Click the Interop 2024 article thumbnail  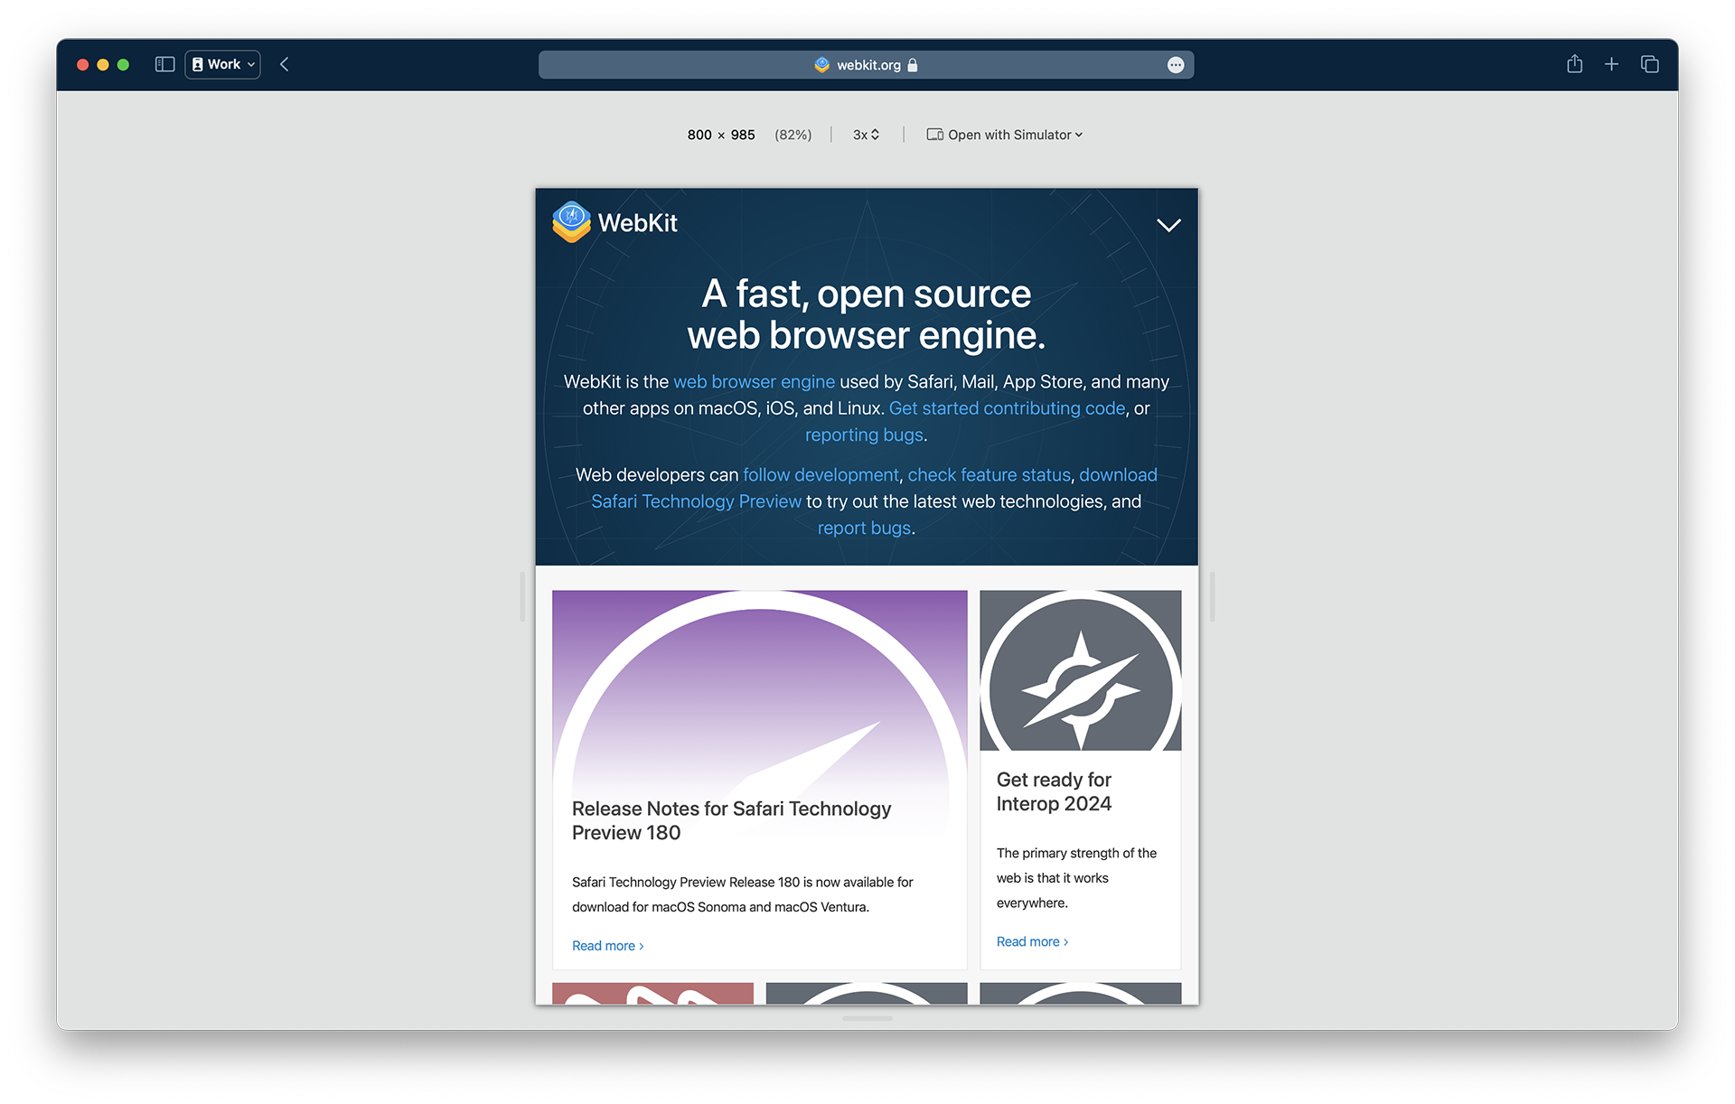coord(1080,669)
